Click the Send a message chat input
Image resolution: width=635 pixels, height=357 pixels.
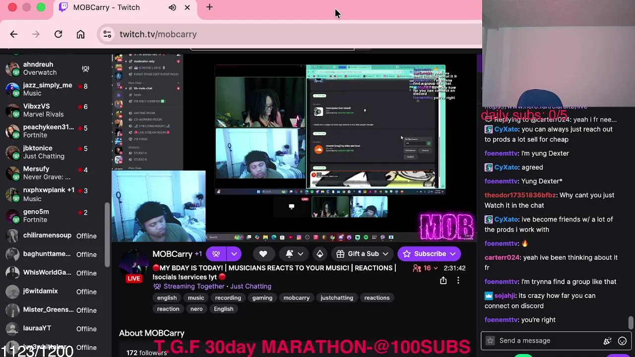[x=548, y=341]
